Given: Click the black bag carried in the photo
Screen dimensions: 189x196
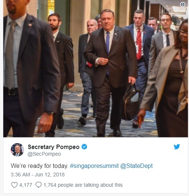Looking at the screenshot, I should tap(130, 102).
